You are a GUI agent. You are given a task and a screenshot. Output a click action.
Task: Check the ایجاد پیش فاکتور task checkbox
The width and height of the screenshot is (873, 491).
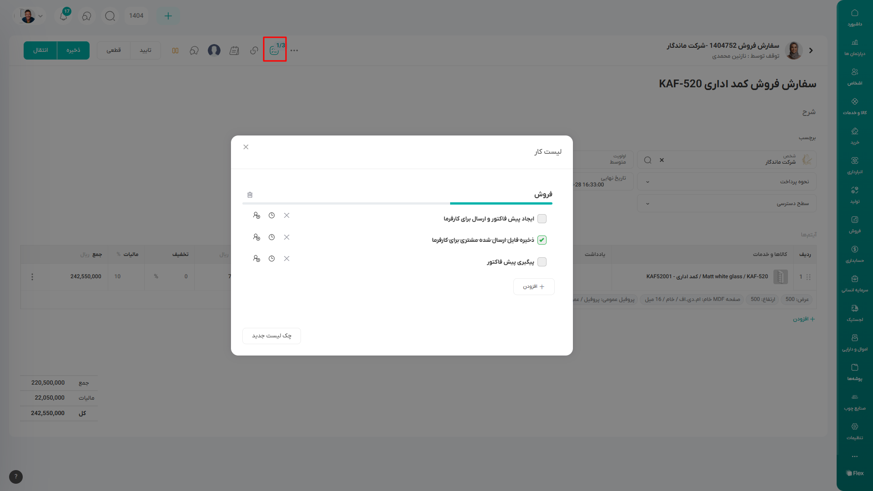(542, 219)
